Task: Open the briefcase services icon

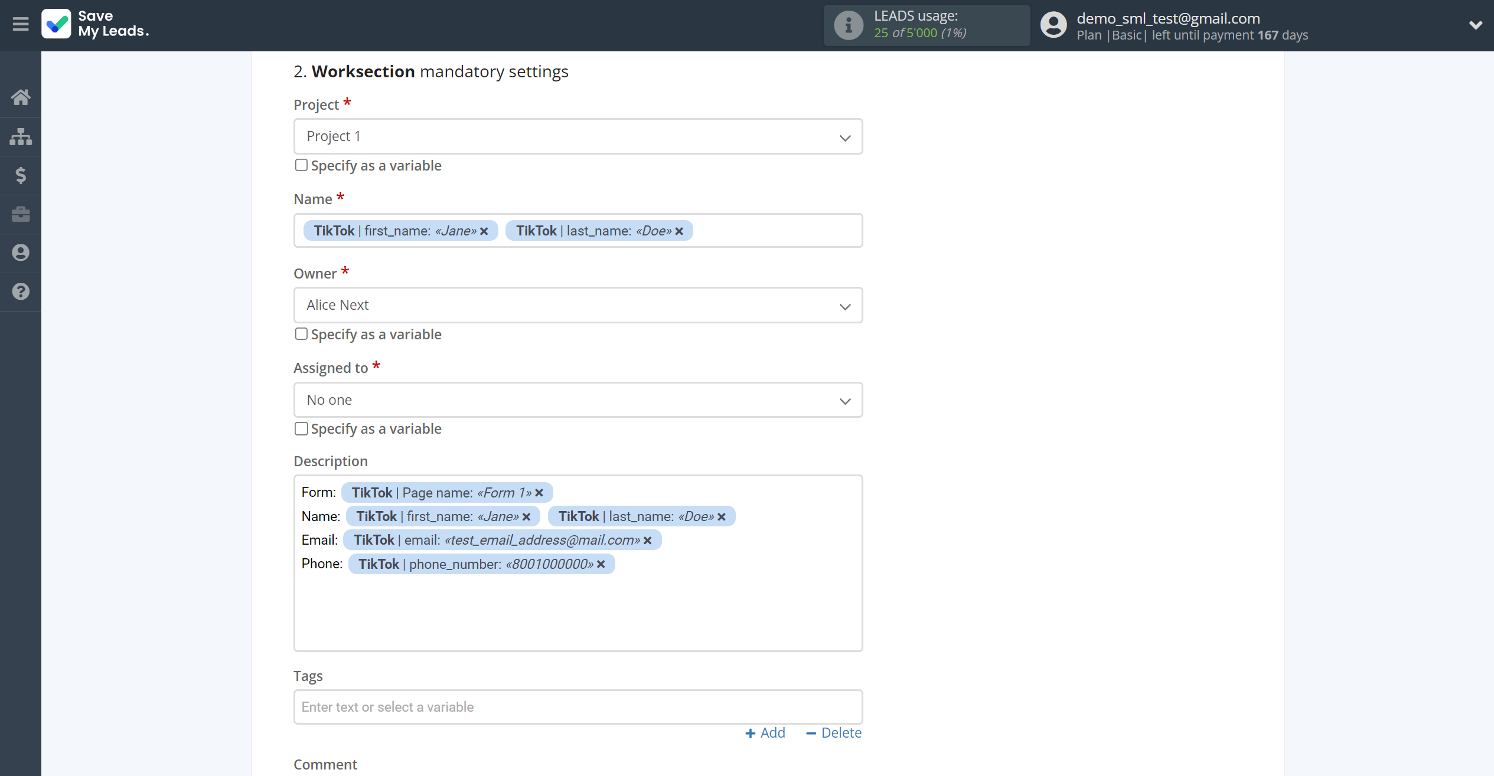Action: tap(21, 214)
